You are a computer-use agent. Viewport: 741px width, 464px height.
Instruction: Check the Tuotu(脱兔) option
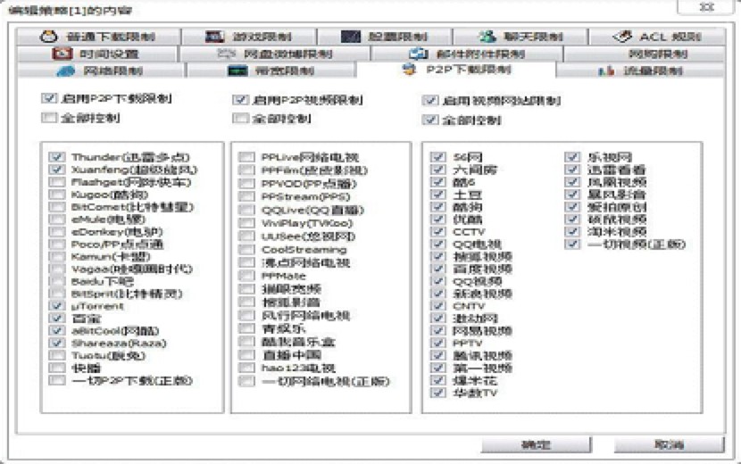(x=57, y=355)
